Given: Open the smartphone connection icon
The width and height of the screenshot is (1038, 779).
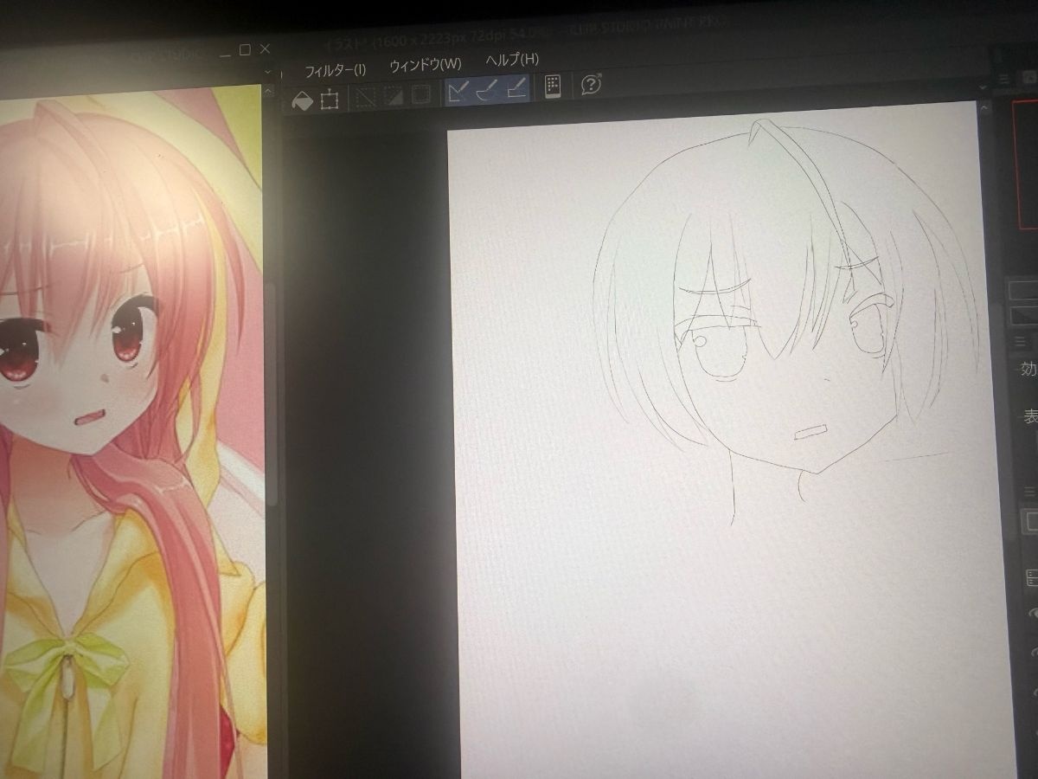Looking at the screenshot, I should [x=553, y=86].
